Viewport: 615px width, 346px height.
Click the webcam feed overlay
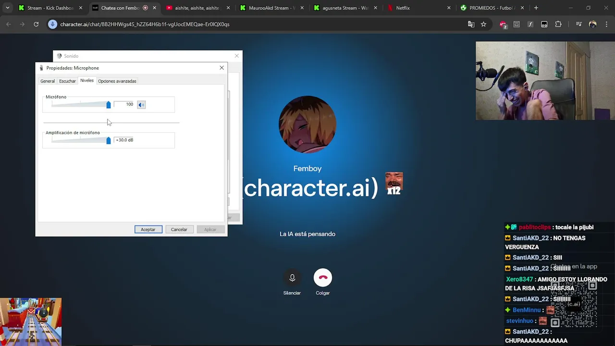(x=545, y=81)
